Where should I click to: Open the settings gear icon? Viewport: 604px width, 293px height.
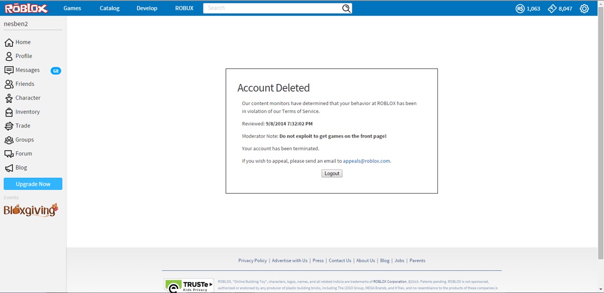point(584,9)
